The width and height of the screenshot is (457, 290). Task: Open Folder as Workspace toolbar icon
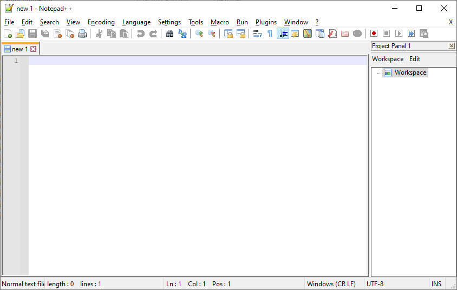tap(345, 34)
